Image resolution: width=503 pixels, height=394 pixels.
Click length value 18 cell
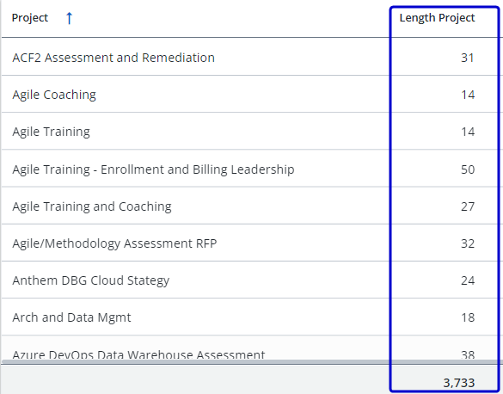468,317
